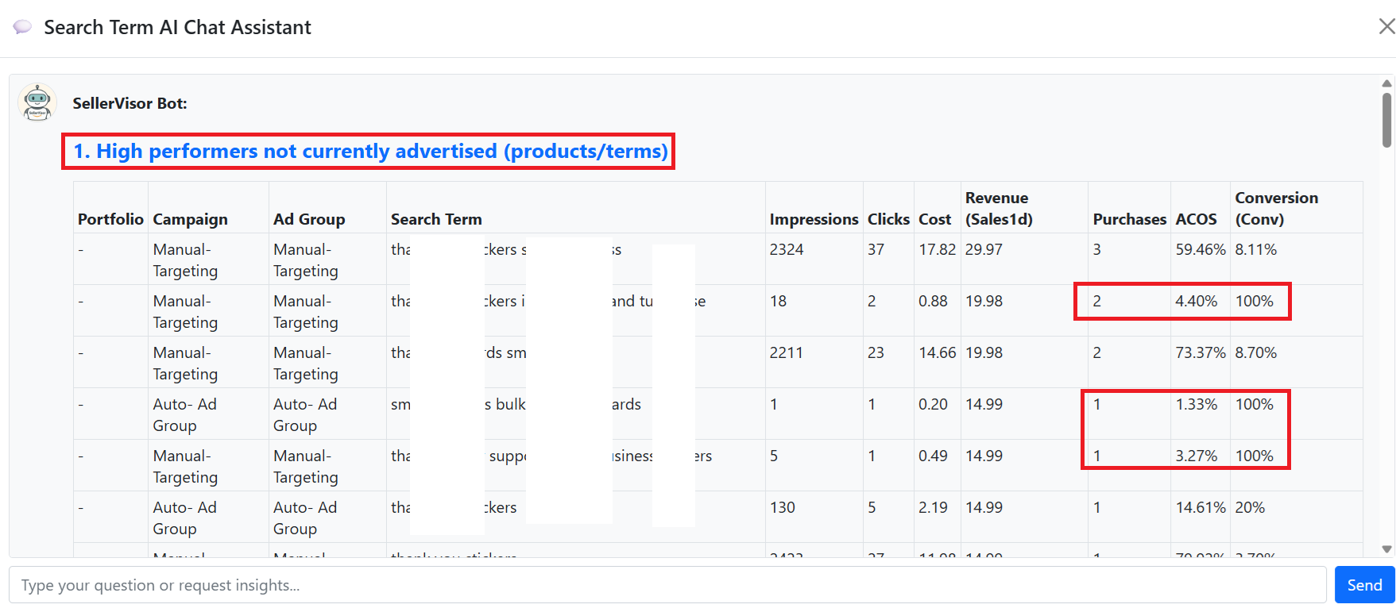Click the Campaign column header
Image resolution: width=1396 pixels, height=612 pixels.
tap(190, 219)
